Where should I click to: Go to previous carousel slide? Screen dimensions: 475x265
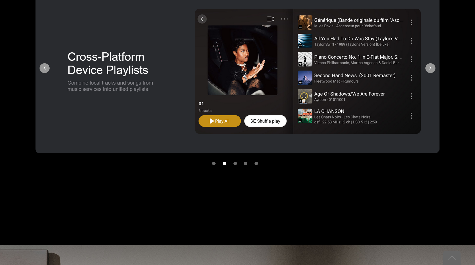point(44,68)
